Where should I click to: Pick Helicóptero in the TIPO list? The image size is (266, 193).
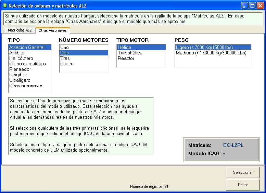(x=30, y=58)
